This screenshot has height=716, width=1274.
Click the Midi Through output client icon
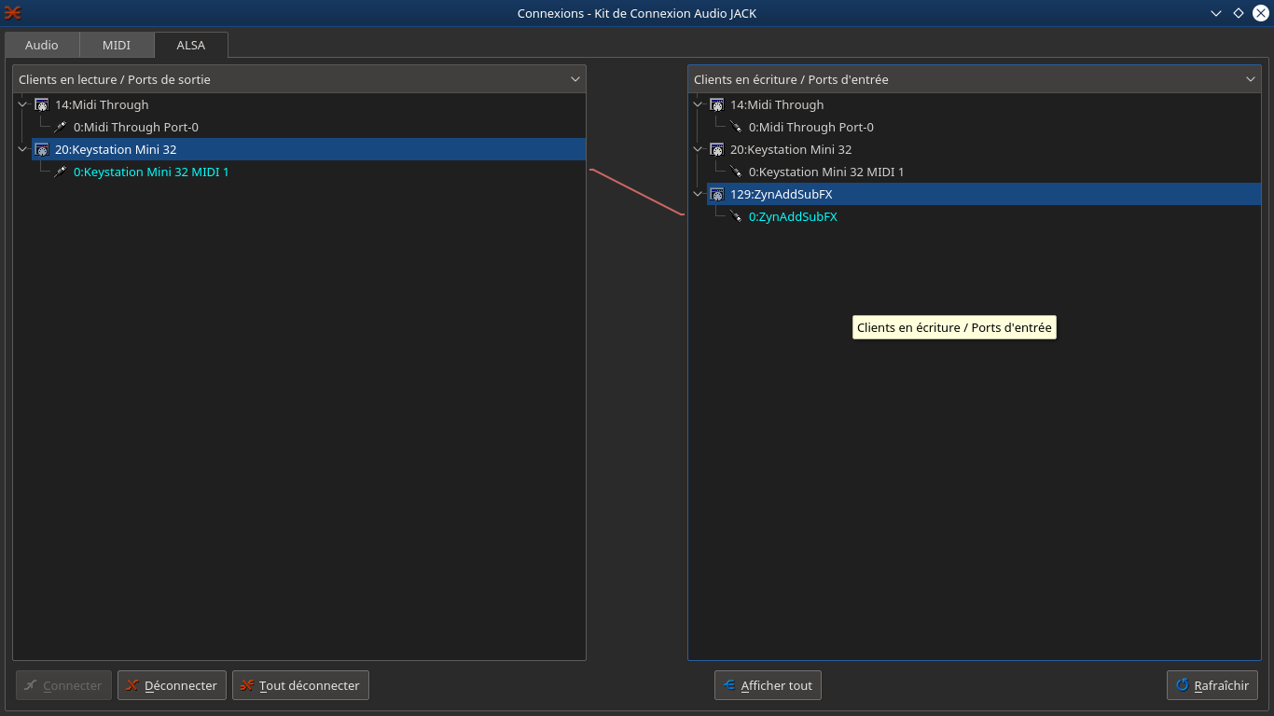click(x=41, y=105)
